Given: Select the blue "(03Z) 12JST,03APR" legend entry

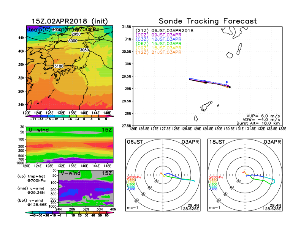Looking at the screenshot, I should coord(158,39).
